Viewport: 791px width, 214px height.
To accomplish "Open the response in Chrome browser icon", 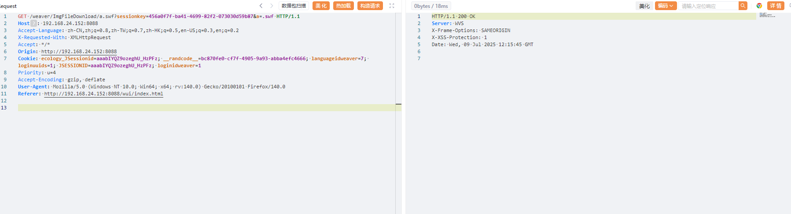I will [759, 6].
